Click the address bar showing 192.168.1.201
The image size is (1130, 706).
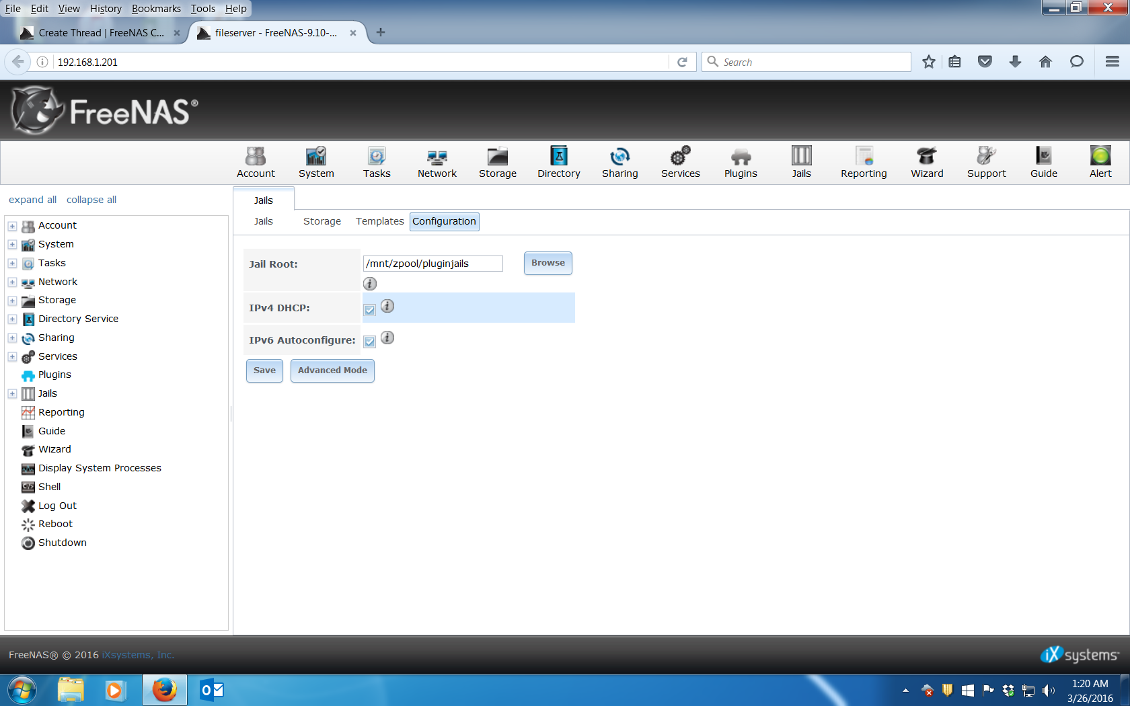[x=361, y=62]
